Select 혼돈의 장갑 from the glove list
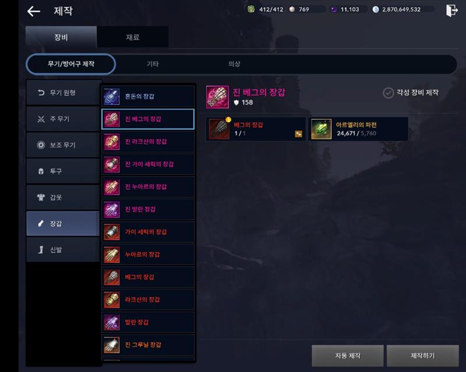Screen dimensions: 466x372 pyautogui.click(x=148, y=96)
